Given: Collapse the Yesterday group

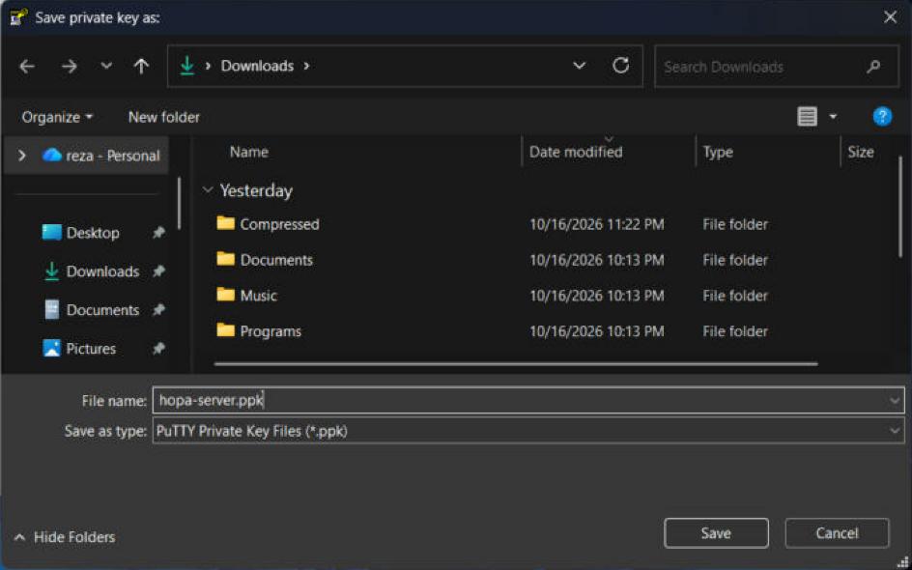Looking at the screenshot, I should click(207, 190).
